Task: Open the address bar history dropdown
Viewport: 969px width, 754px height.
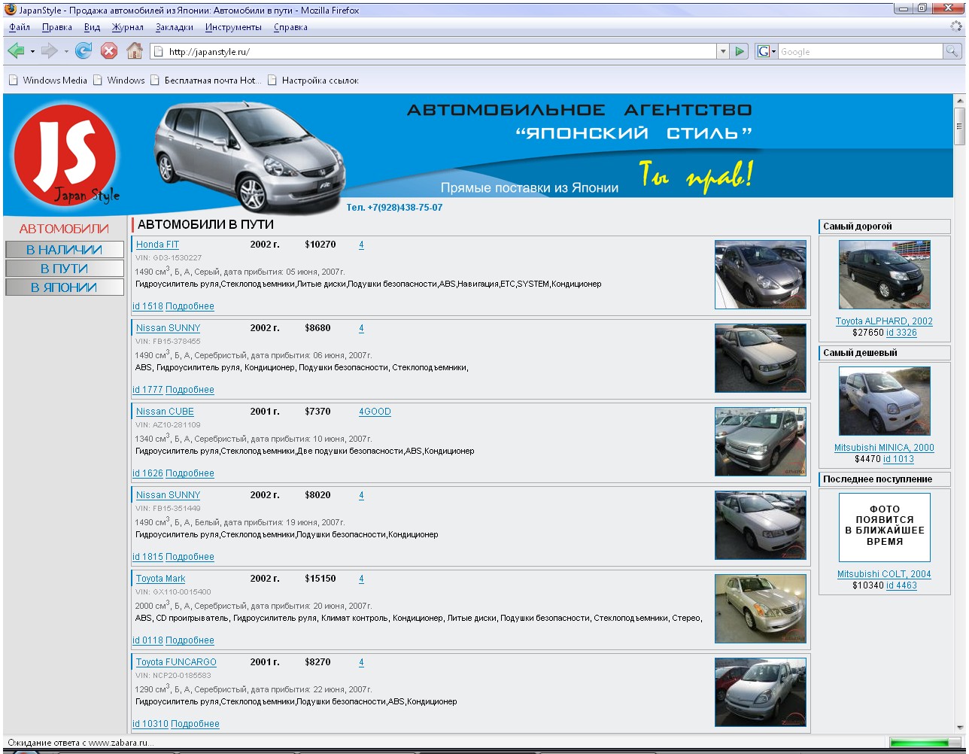Action: pos(723,51)
